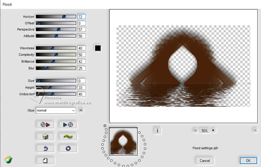The height and width of the screenshot is (167, 261).
Task: Click the Undulation value field showing 40
Action: pyautogui.click(x=82, y=94)
